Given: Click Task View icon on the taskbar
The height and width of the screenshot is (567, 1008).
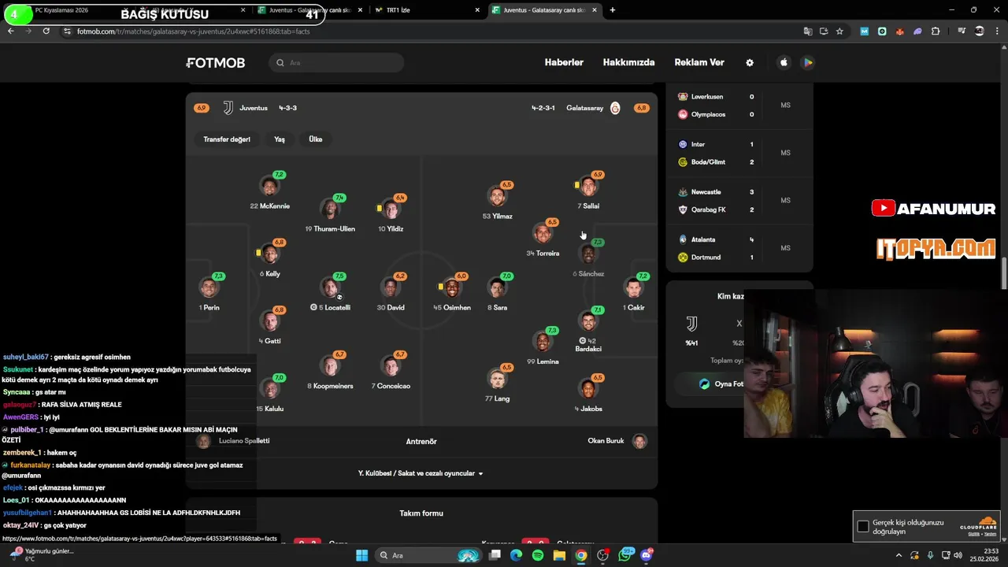Looking at the screenshot, I should [495, 555].
